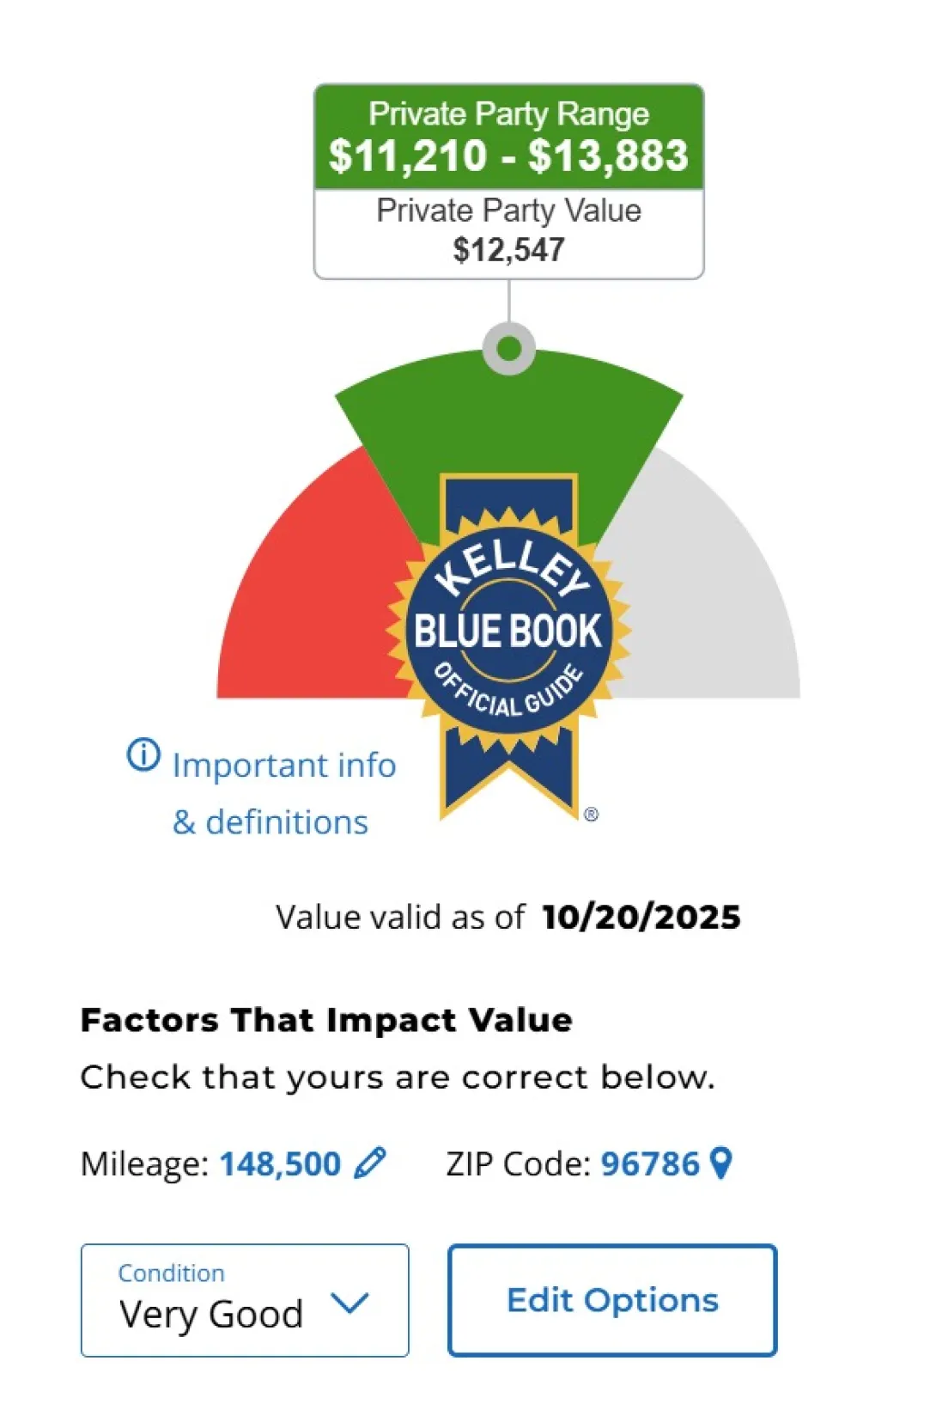936x1416 pixels.
Task: Click the registered trademark symbol
Action: pos(591,815)
